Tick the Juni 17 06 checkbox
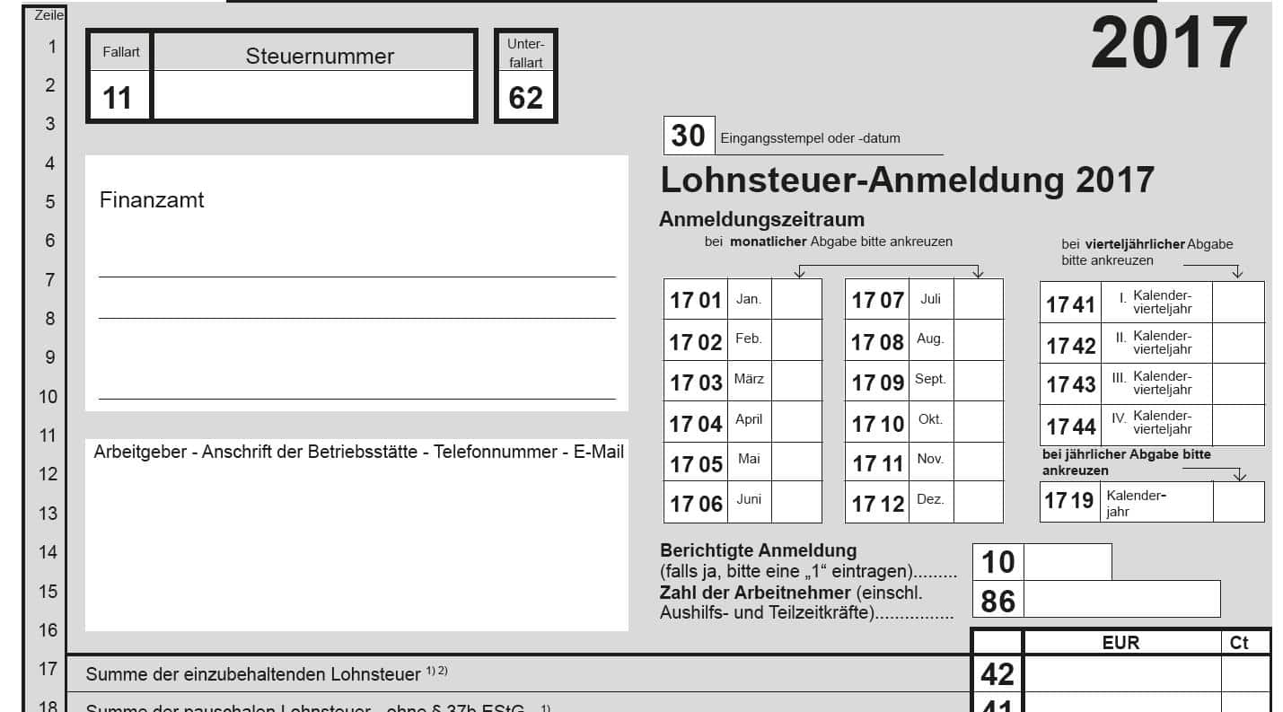 pyautogui.click(x=796, y=502)
